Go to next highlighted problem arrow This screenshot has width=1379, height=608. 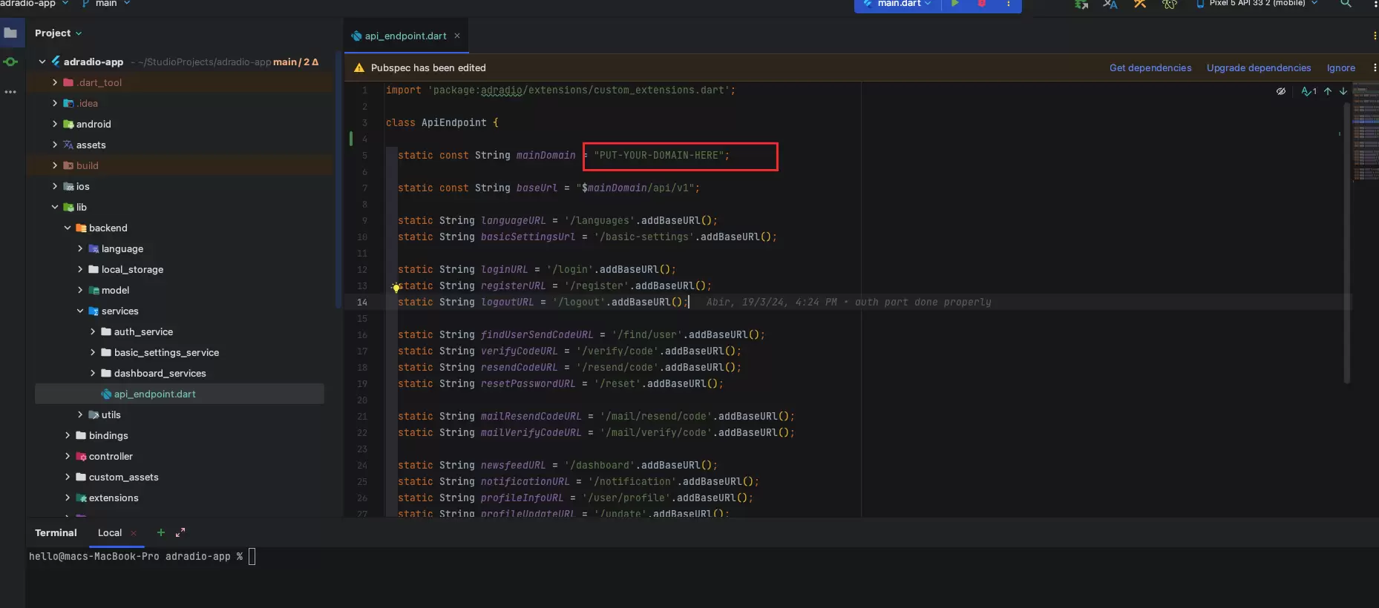click(x=1343, y=91)
